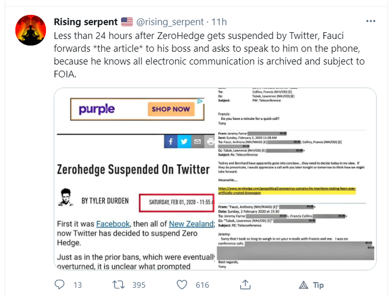Viewport: 391px width, 297px height.
Task: Click the 11h tweet timestamp
Action: tap(219, 22)
